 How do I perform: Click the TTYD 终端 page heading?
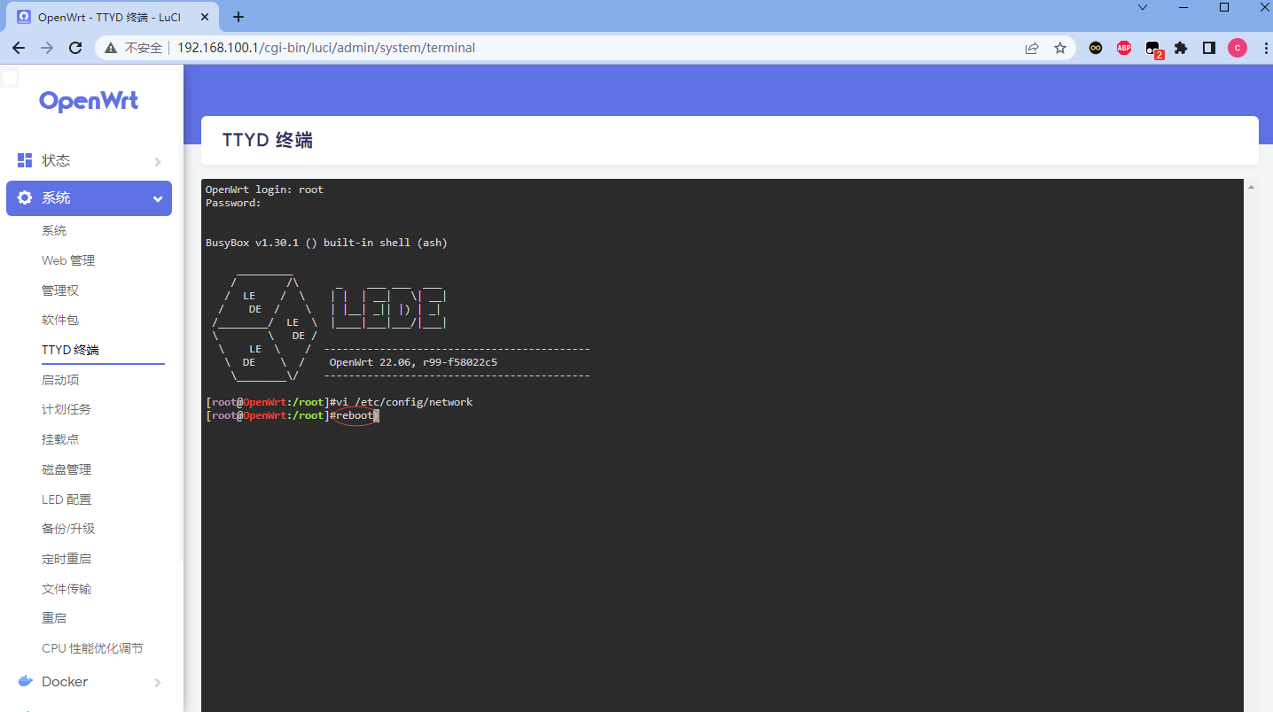pos(268,140)
